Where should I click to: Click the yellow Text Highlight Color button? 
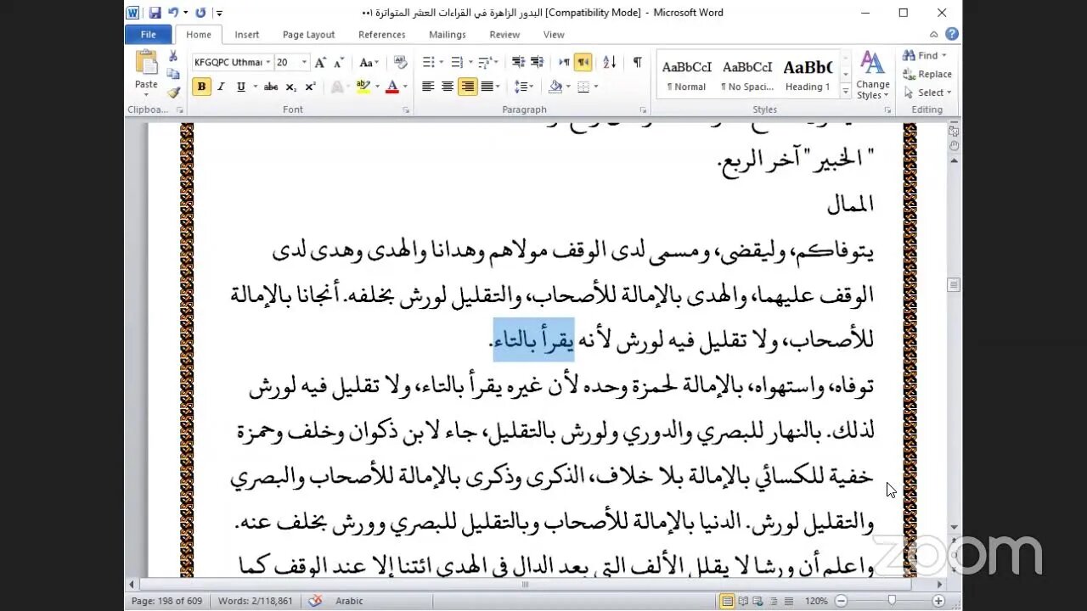coord(363,87)
